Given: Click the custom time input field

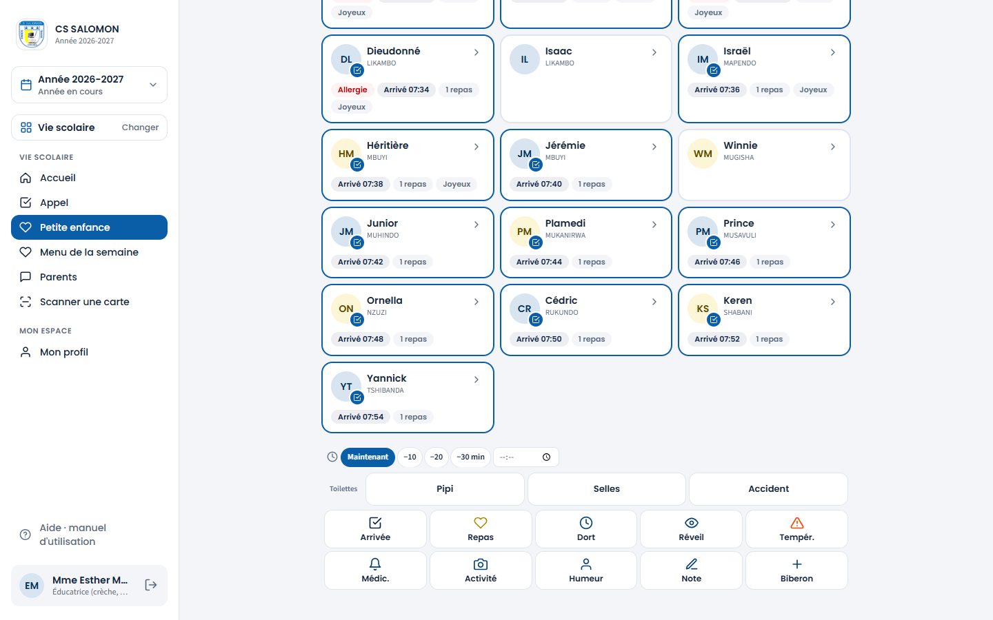Looking at the screenshot, I should point(525,457).
